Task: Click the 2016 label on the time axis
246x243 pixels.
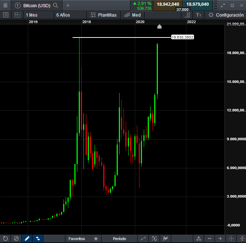Action: click(33, 22)
